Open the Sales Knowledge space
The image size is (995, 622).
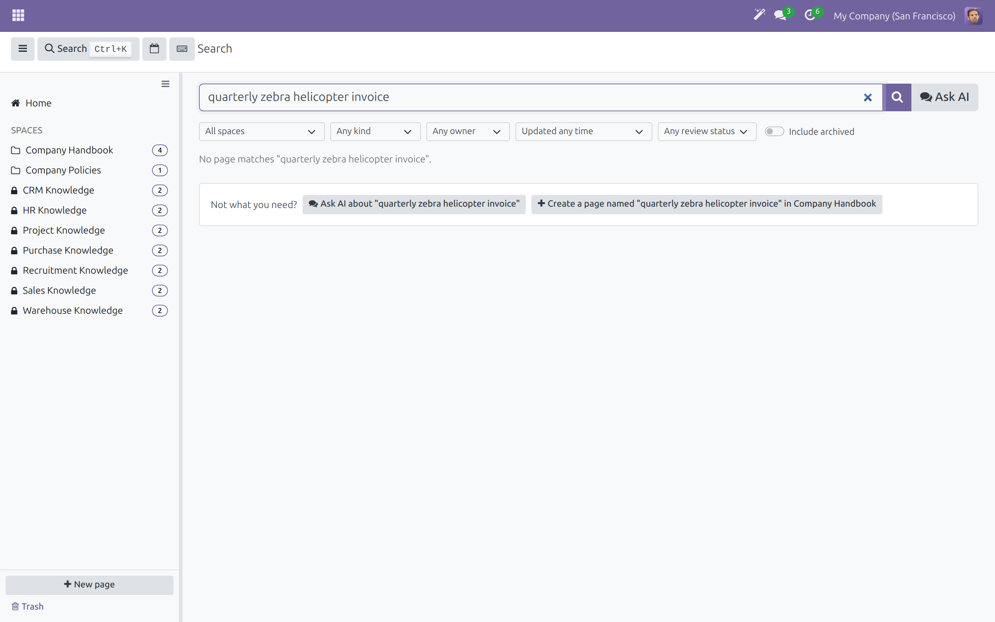(89, 291)
